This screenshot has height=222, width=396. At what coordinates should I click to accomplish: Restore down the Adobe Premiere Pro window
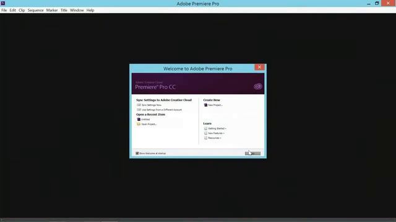point(377,3)
